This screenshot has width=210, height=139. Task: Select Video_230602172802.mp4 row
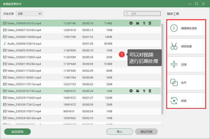(81, 57)
